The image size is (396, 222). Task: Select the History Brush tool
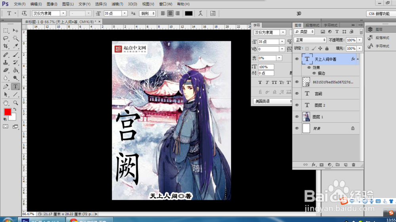(x=15, y=62)
